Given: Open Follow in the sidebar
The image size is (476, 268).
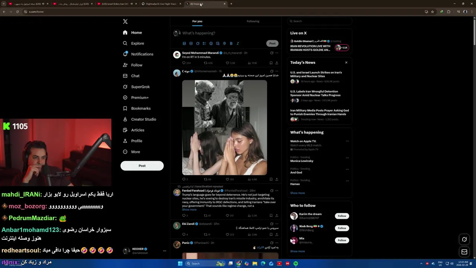Looking at the screenshot, I should [x=133, y=65].
